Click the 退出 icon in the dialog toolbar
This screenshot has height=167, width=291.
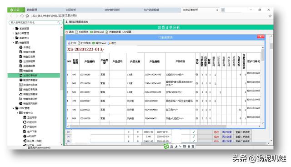109,43
